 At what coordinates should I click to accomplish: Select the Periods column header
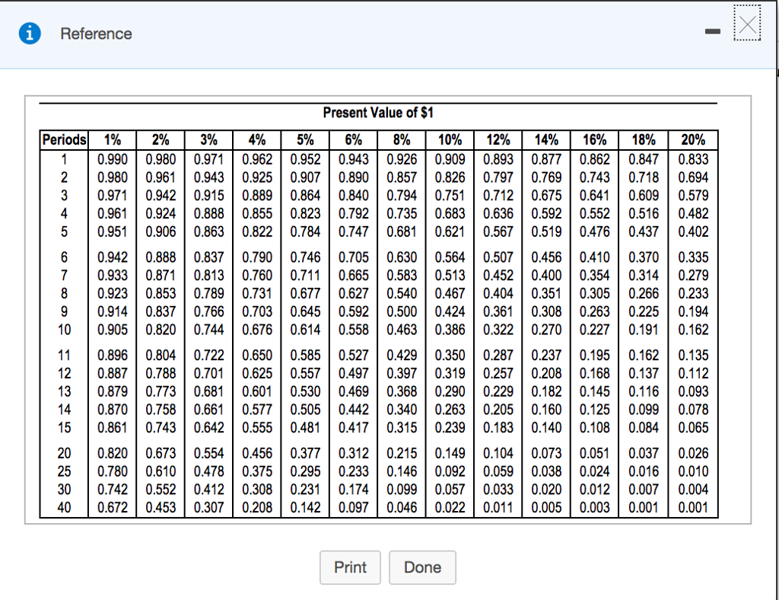click(63, 139)
